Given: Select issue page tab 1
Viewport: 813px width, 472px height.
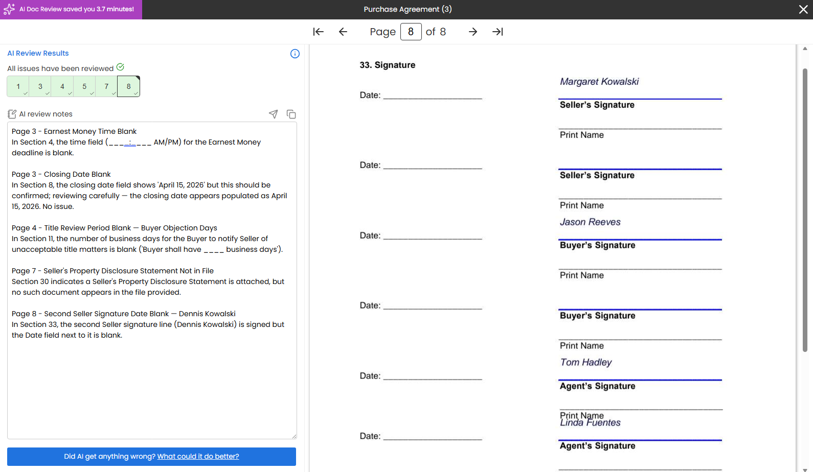Looking at the screenshot, I should (18, 86).
